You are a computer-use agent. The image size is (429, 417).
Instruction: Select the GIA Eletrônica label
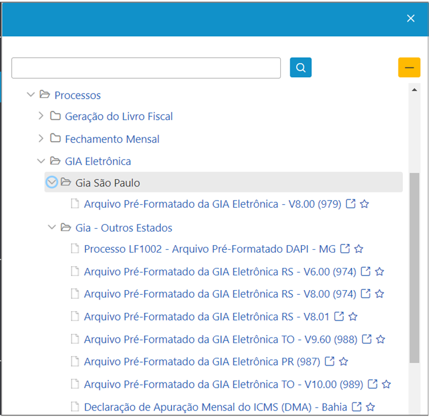98,161
